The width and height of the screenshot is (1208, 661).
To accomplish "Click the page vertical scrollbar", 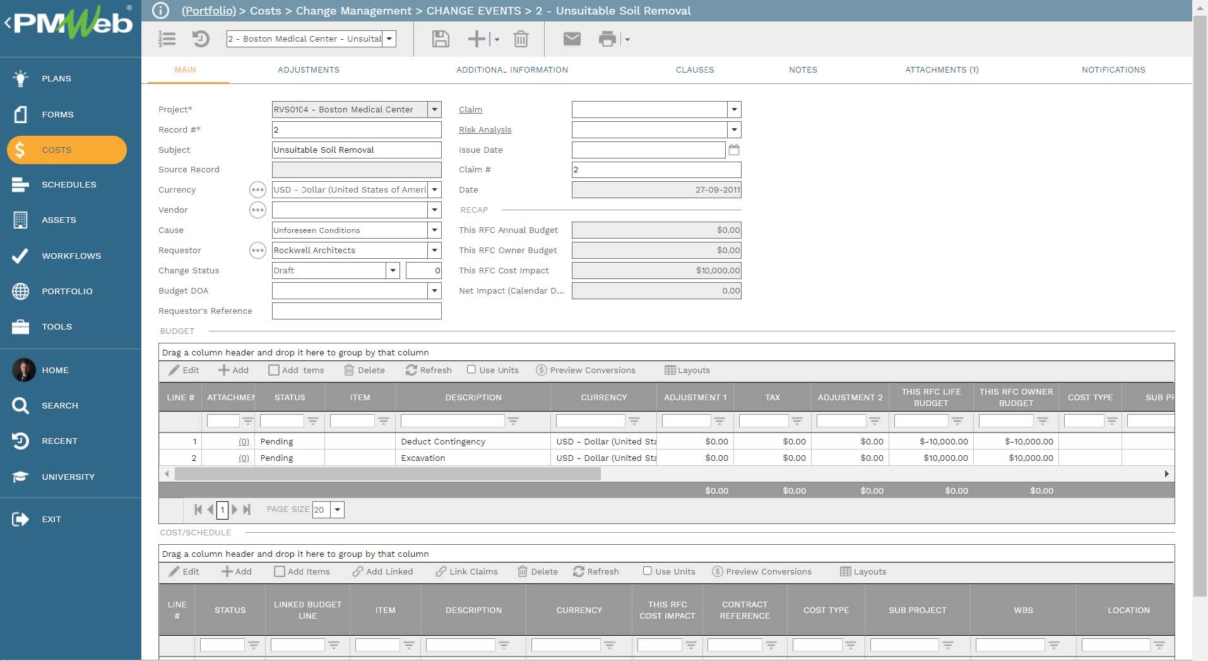I will (1200, 306).
